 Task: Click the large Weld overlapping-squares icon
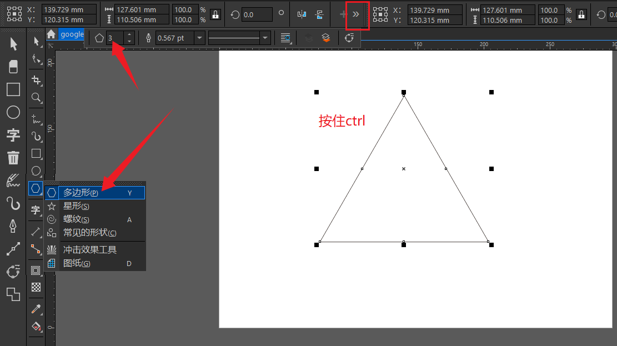(x=13, y=294)
